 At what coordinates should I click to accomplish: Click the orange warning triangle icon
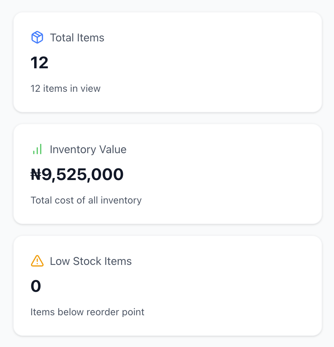click(37, 261)
